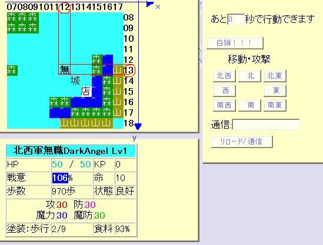Click the 塗装:歩行 2/9 value
This screenshot has width=323, height=245.
tap(59, 229)
